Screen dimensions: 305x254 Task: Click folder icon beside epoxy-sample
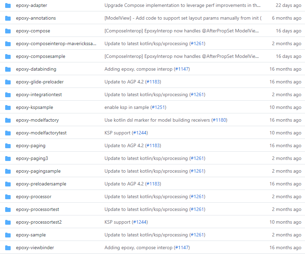click(8, 235)
